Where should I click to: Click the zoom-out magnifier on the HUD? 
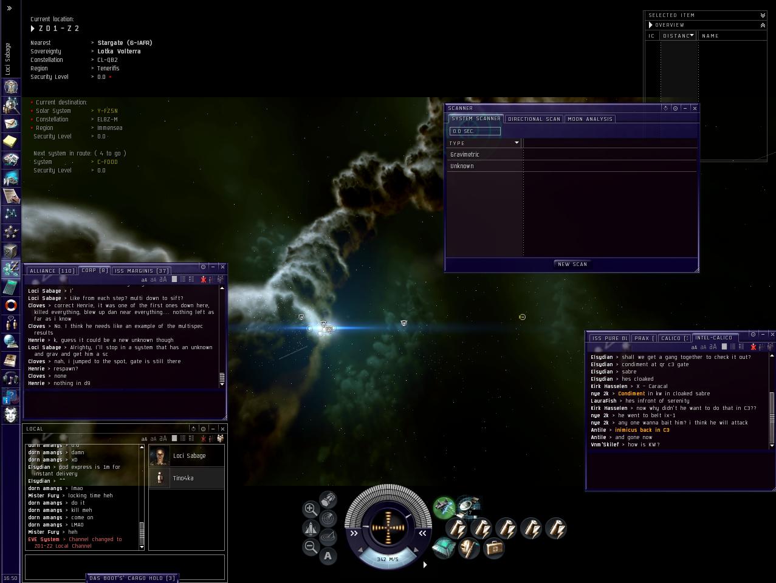coord(311,547)
